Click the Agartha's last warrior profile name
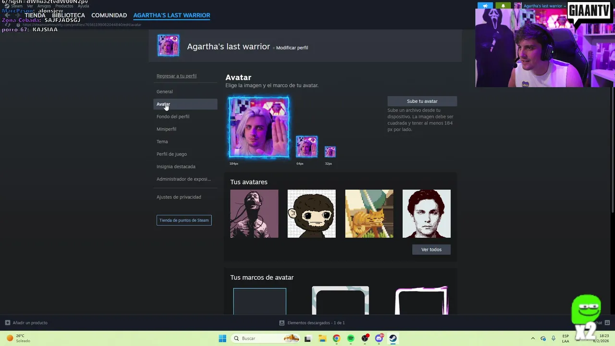This screenshot has height=346, width=615. coord(228,47)
